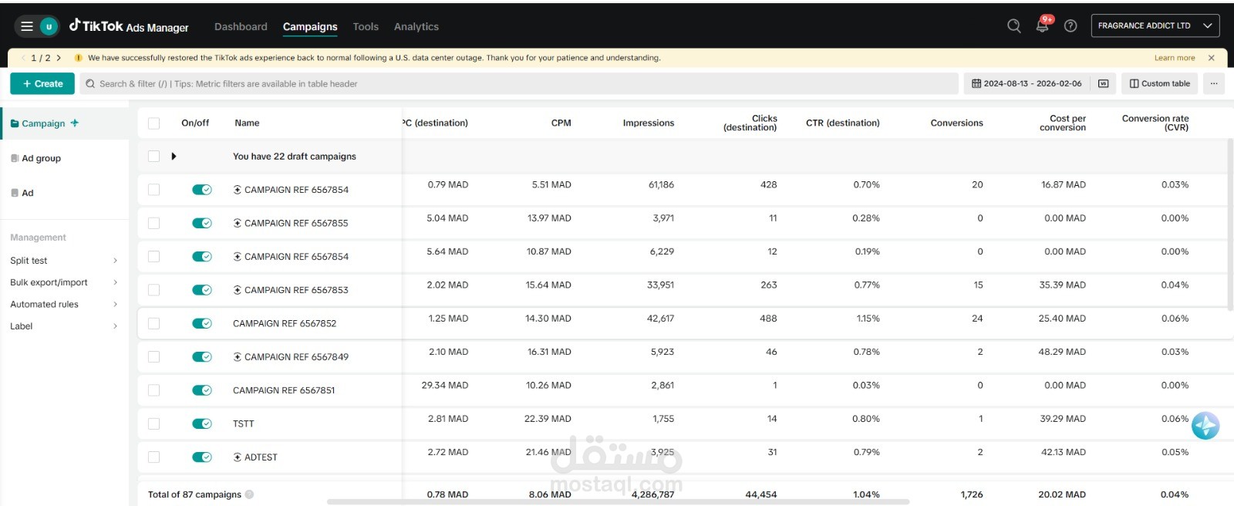Open the Campaigns tab
This screenshot has height=506, width=1234.
point(310,26)
